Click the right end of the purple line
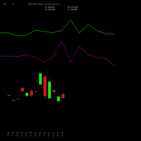Screen dimensions: 141x141 (x=114, y=66)
